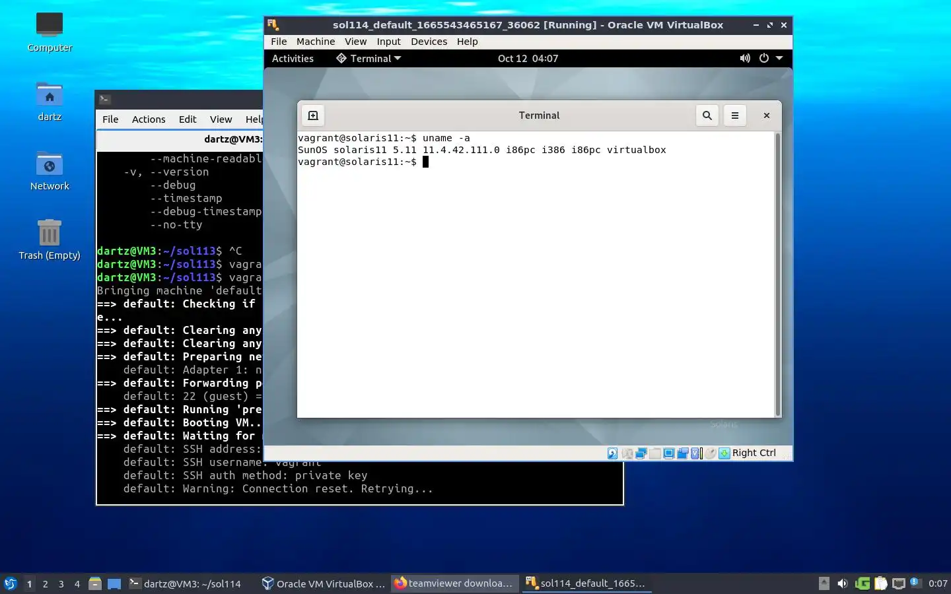The height and width of the screenshot is (594, 951).
Task: Click optical drive icon in VirtualBox status bar
Action: tap(627, 453)
